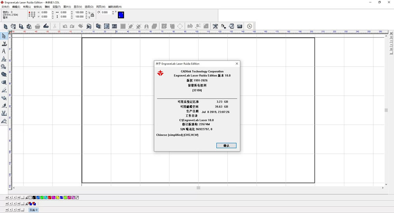Click last-page arrow in color palette row

[19, 198]
